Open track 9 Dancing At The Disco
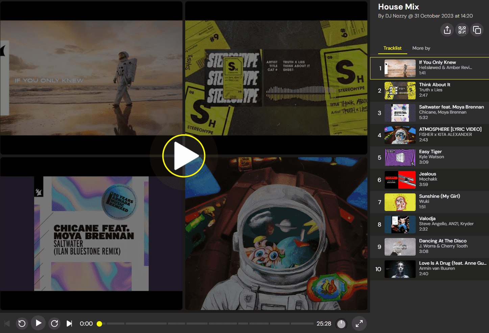Screen dimensions: 489x333 [x=442, y=246]
